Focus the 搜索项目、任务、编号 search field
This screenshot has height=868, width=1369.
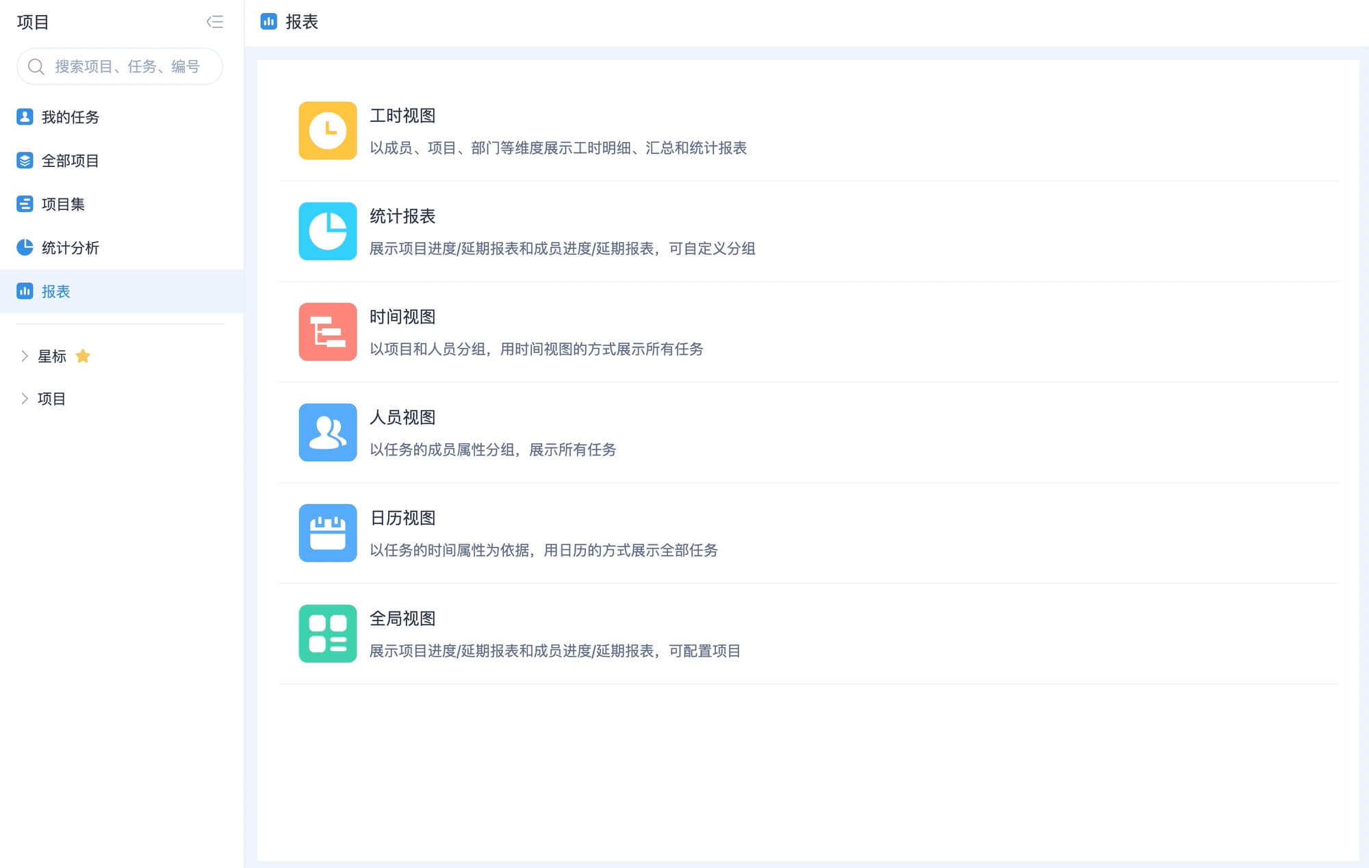127,66
